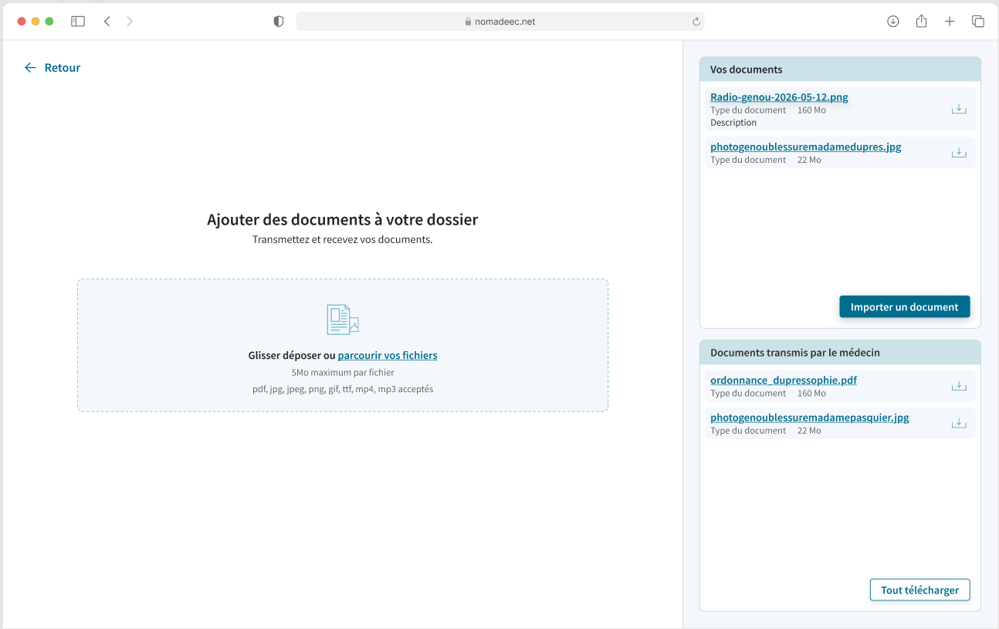Go back with Safari's back arrow
This screenshot has width=999, height=629.
point(107,22)
